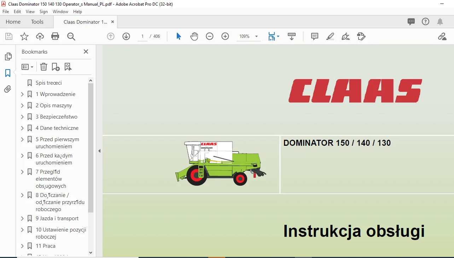This screenshot has width=454, height=258.
Task: Switch to the Tools tab
Action: tap(37, 22)
